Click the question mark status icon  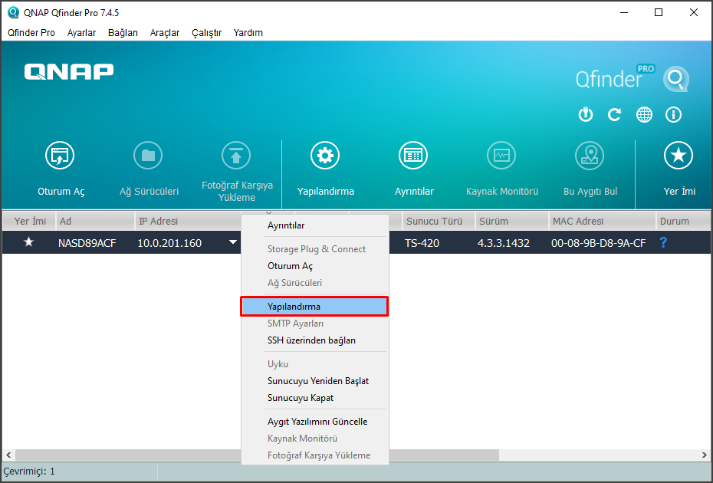[x=663, y=242]
